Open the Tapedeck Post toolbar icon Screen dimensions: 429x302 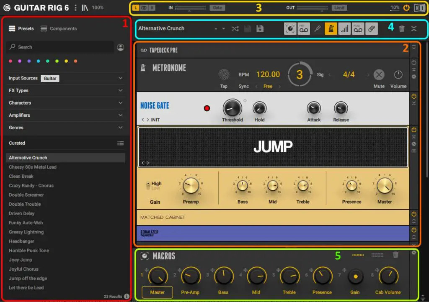tap(358, 28)
